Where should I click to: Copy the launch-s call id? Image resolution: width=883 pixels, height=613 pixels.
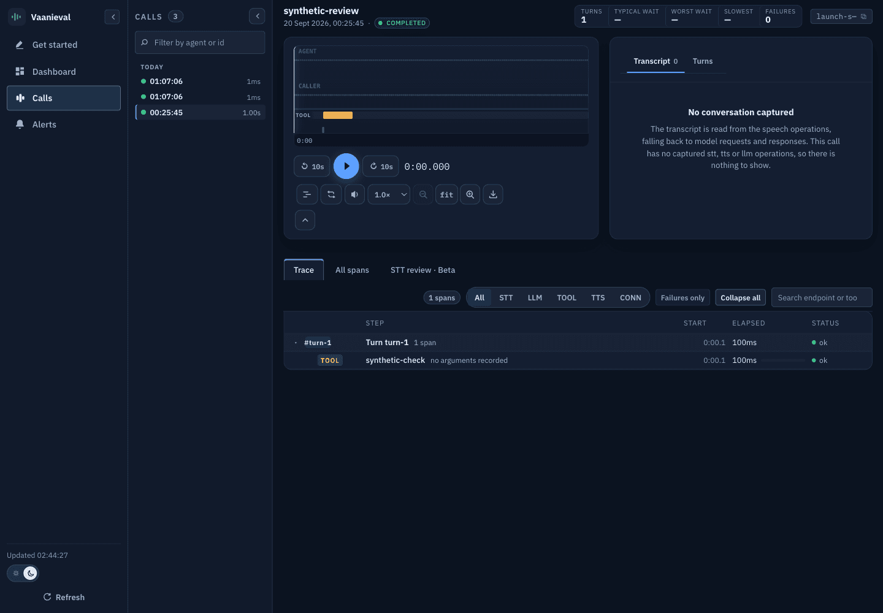tap(841, 17)
